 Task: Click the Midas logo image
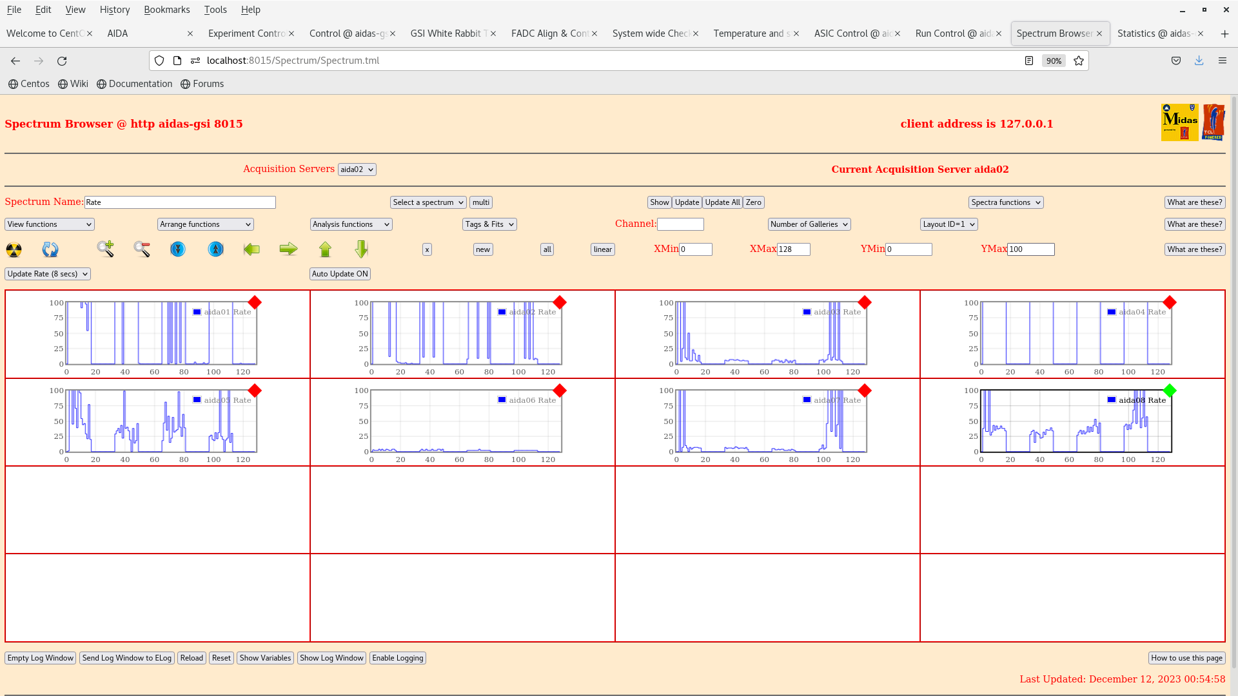point(1179,121)
